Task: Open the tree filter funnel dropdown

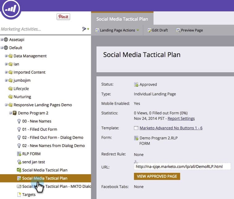Action: 86,29
